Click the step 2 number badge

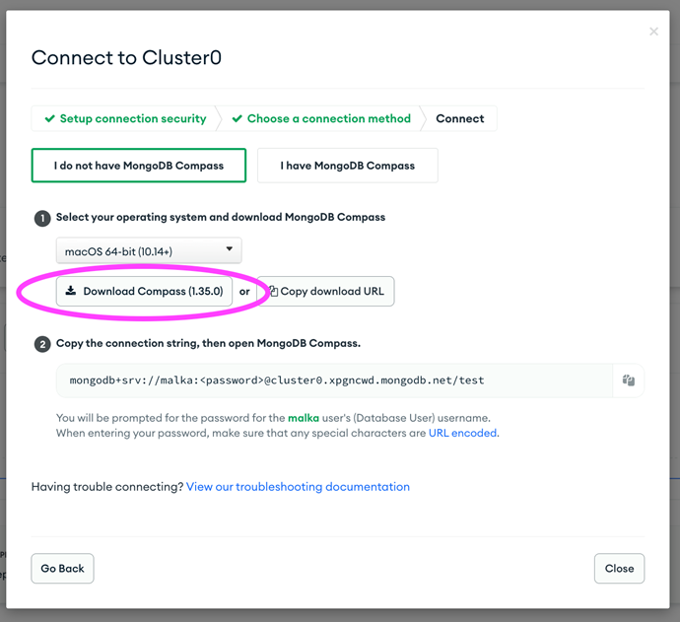pos(42,344)
